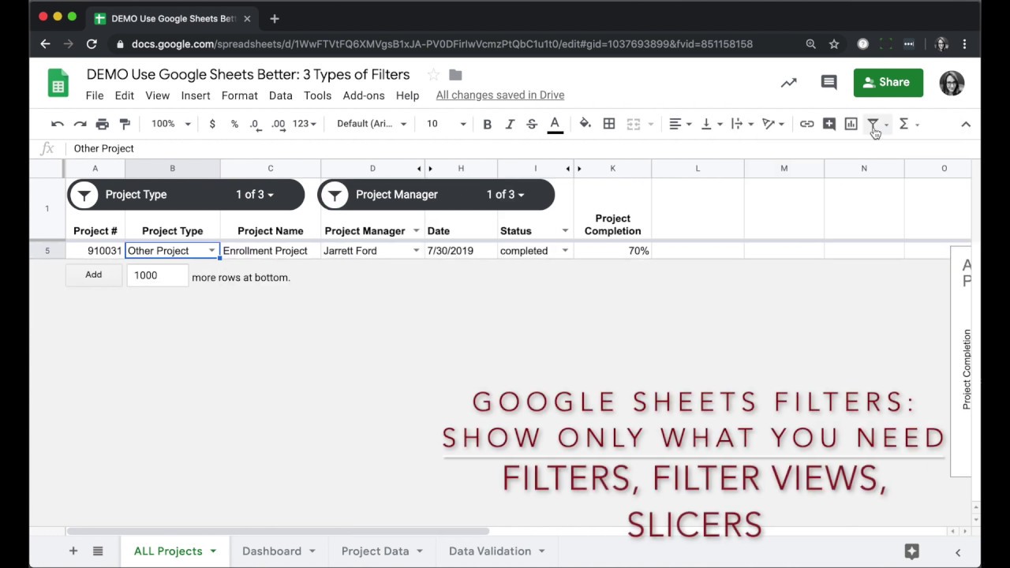Open the Project Manager column filter
The height and width of the screenshot is (568, 1010).
pyautogui.click(x=416, y=231)
